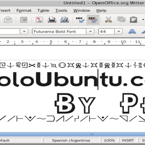Click the Copy icon

tap(121, 20)
